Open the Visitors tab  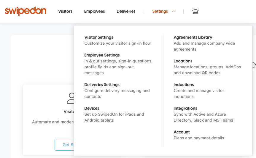65,11
